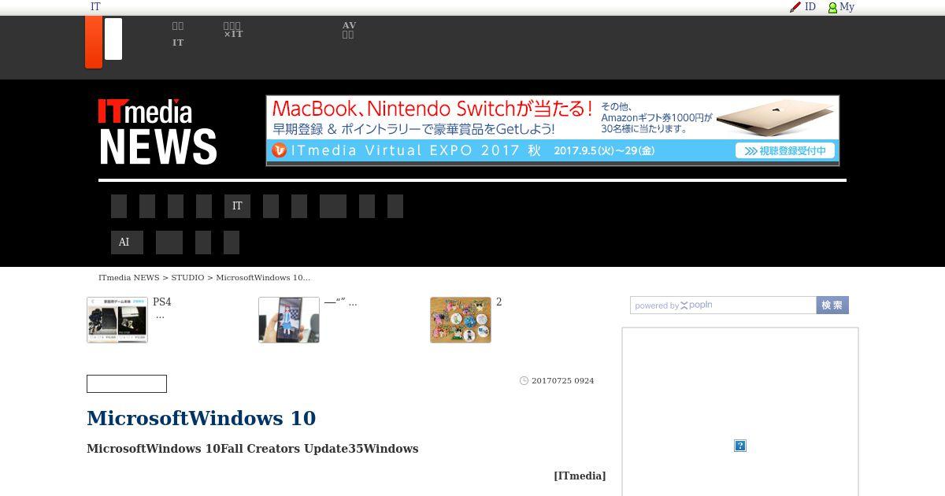Open the ITmedia NEWS logo
The width and height of the screenshot is (945, 496).
pos(157,131)
